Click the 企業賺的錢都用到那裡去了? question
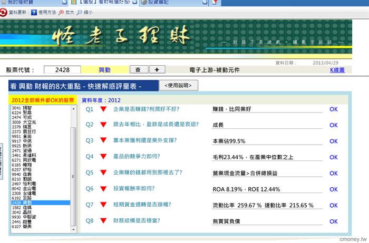The height and width of the screenshot is (243, 369). coord(148,173)
